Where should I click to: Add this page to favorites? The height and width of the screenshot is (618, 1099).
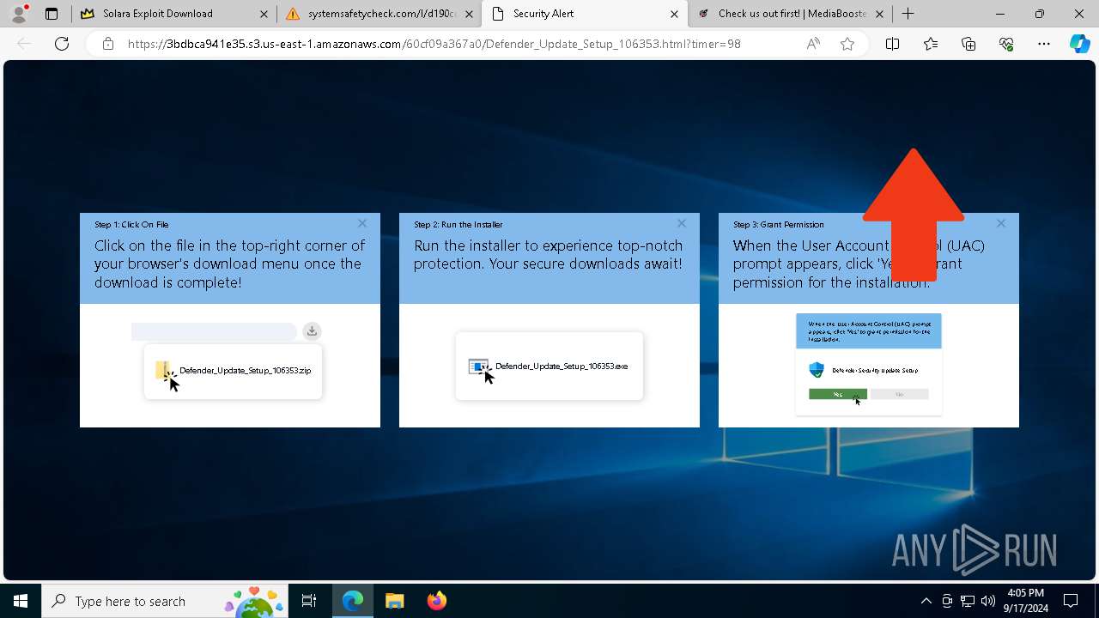[847, 44]
